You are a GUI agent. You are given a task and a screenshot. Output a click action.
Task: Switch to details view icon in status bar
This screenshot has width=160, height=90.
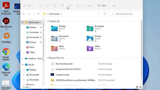137,87
